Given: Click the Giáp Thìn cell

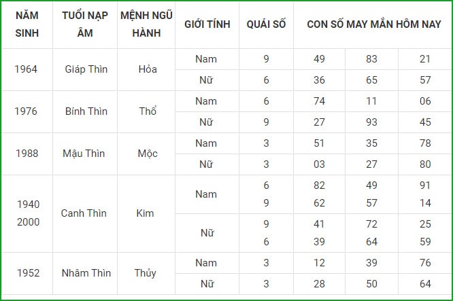Looking at the screenshot, I should point(86,69).
